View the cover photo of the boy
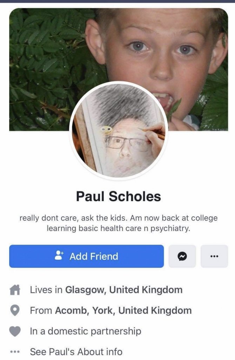235x360 pixels. coord(119,70)
